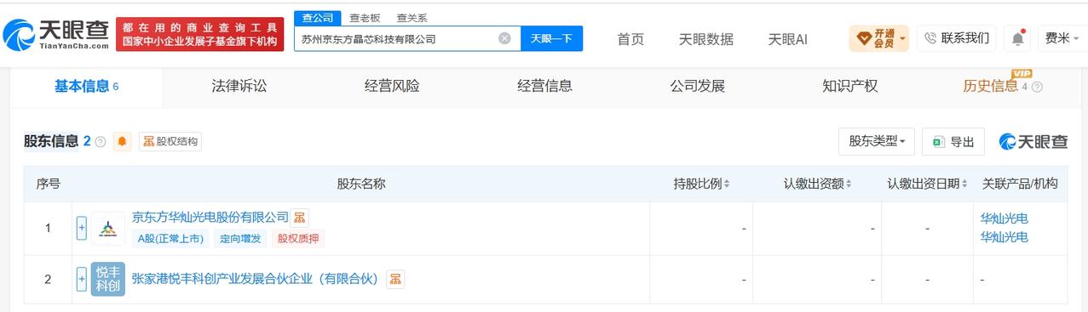Open the 股东类型 dropdown
Image resolution: width=1088 pixels, height=312 pixels.
click(x=877, y=142)
